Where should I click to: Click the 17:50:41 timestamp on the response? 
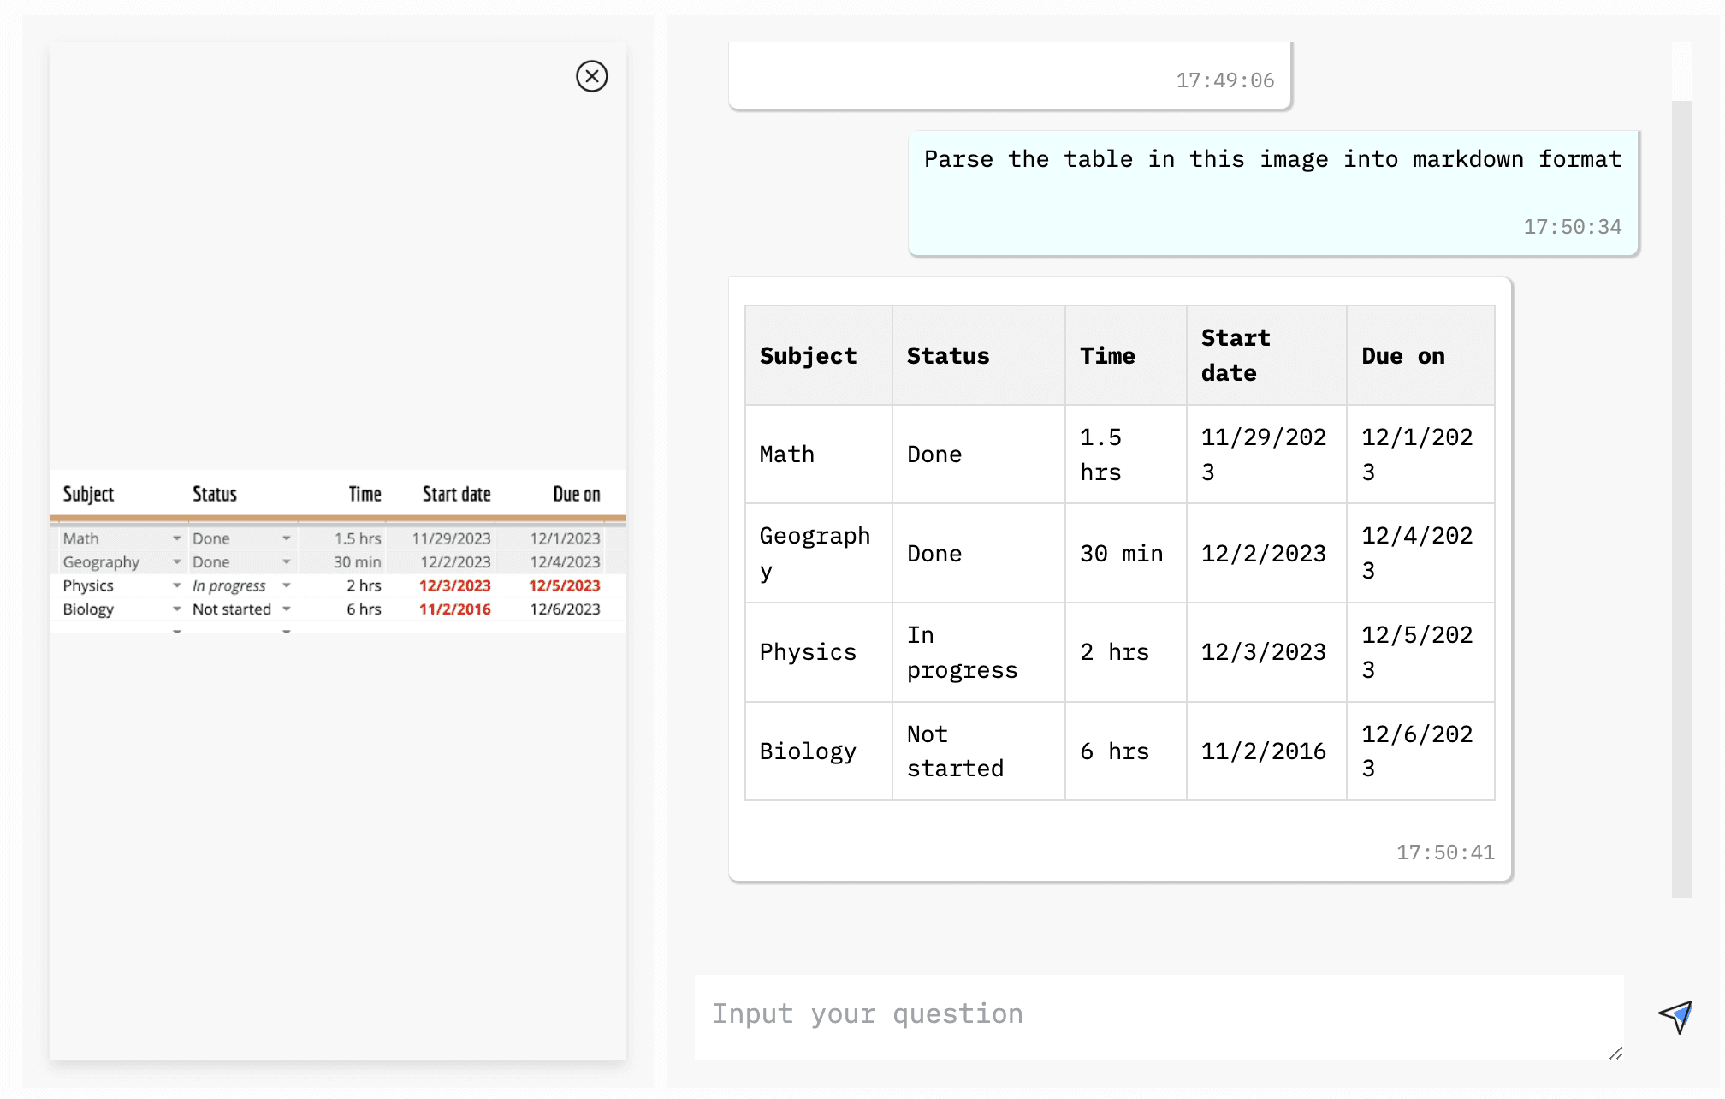(1445, 852)
